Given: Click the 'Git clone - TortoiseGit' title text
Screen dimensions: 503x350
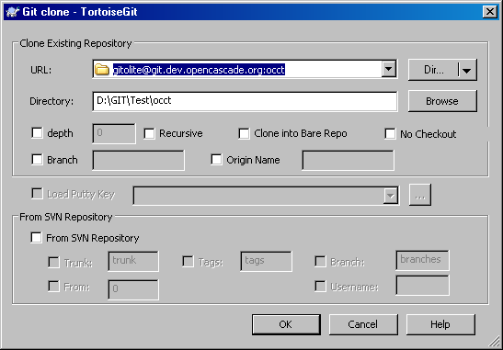Looking at the screenshot, I should point(80,12).
